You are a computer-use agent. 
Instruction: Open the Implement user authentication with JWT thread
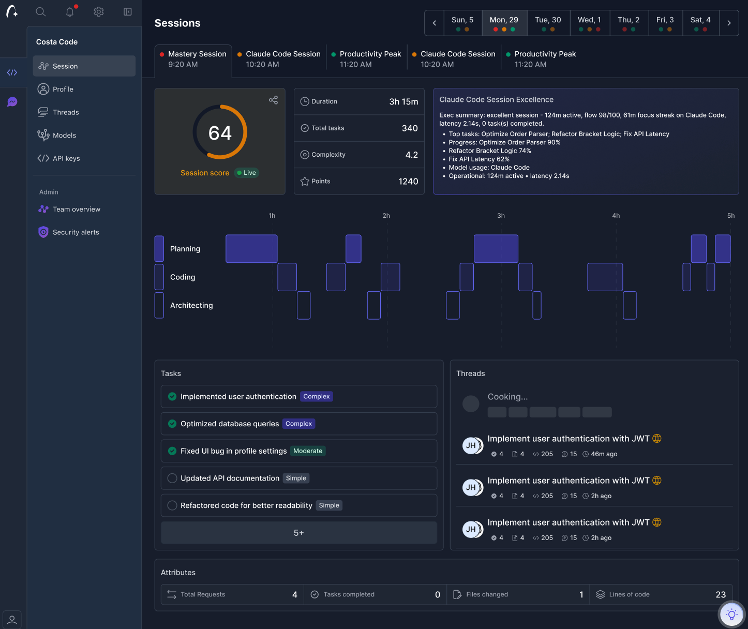pos(569,438)
